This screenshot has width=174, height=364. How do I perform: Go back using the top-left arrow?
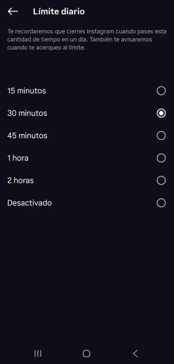13,12
